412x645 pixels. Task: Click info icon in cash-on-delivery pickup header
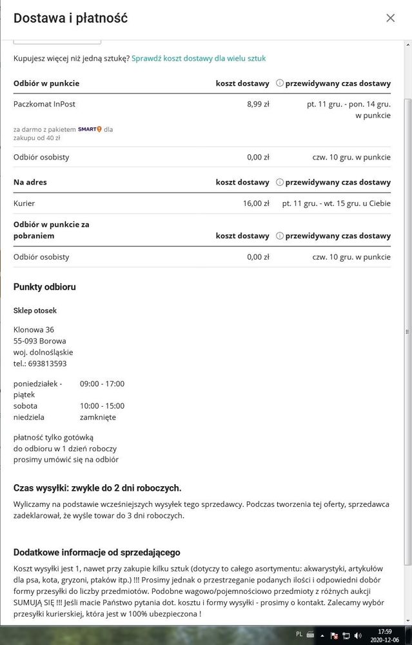[280, 236]
